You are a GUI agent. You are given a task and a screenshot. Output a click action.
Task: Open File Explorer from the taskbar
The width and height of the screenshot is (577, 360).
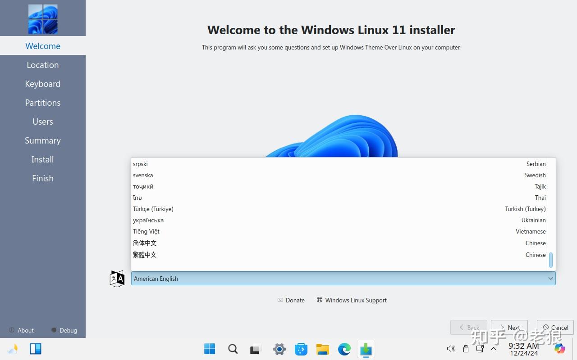322,349
